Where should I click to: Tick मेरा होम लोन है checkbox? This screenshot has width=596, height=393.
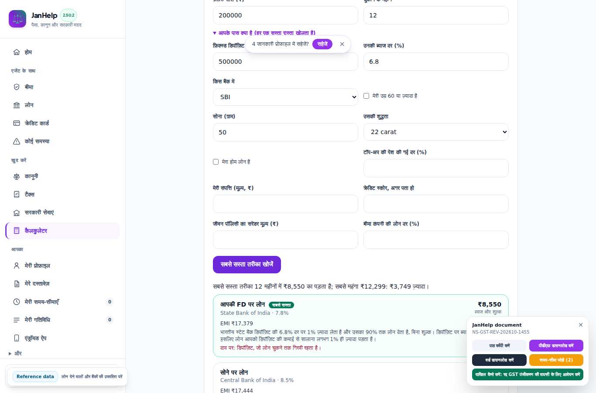(216, 162)
